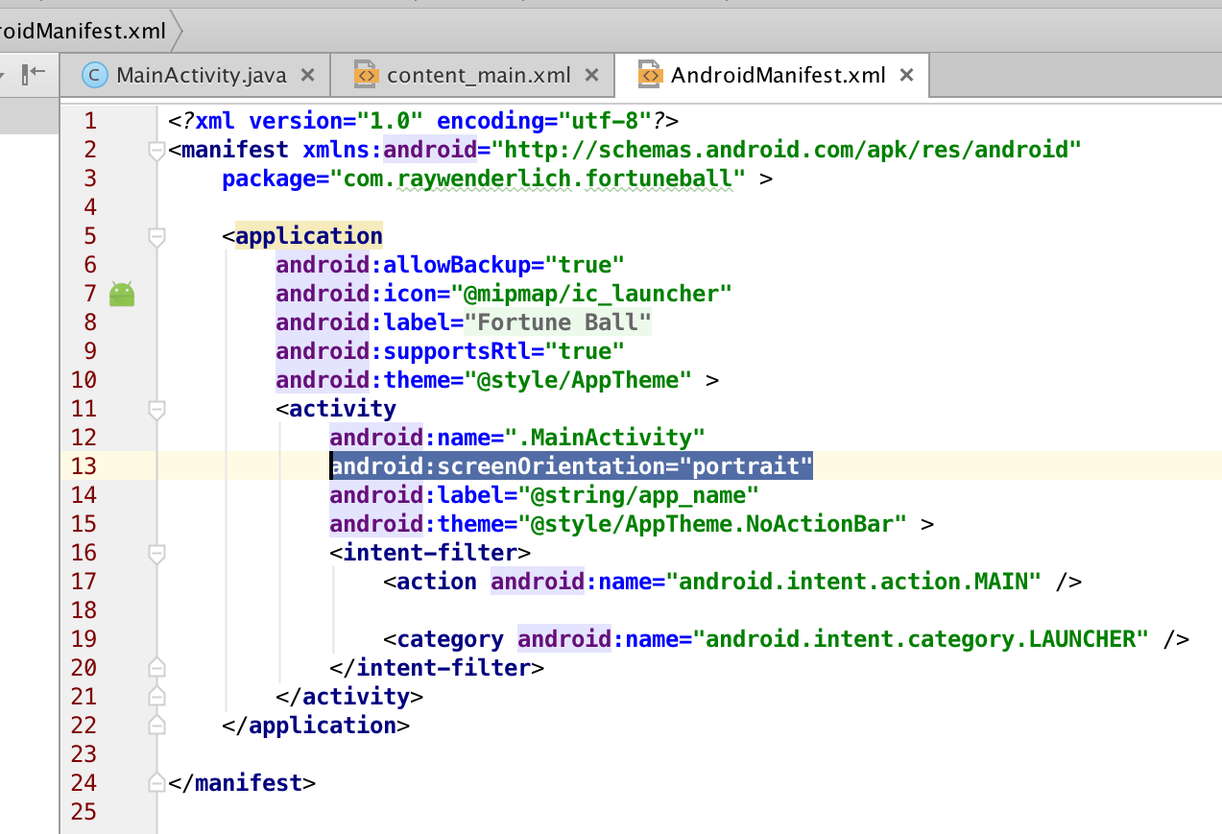Collapse the application block at line 5
Viewport: 1222px width, 834px height.
[x=156, y=237]
